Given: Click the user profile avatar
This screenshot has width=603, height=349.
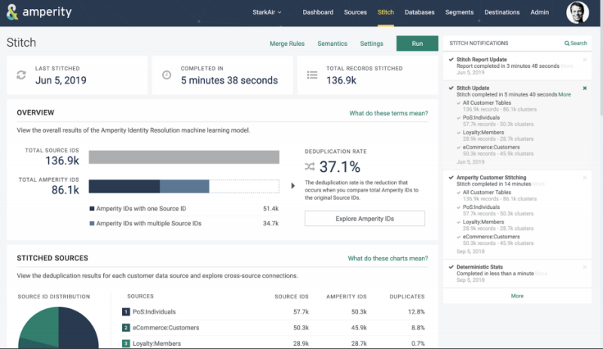Looking at the screenshot, I should pos(577,12).
